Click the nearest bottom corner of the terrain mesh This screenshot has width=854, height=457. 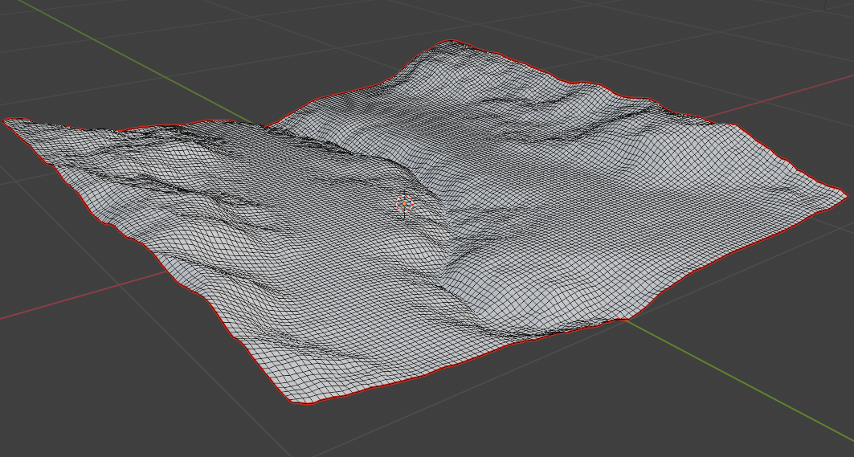coord(307,402)
